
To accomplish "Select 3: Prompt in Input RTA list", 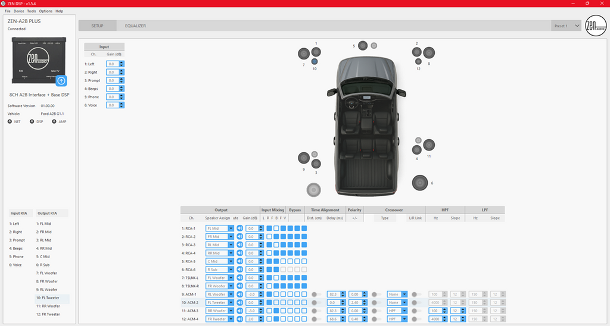I will [17, 240].
